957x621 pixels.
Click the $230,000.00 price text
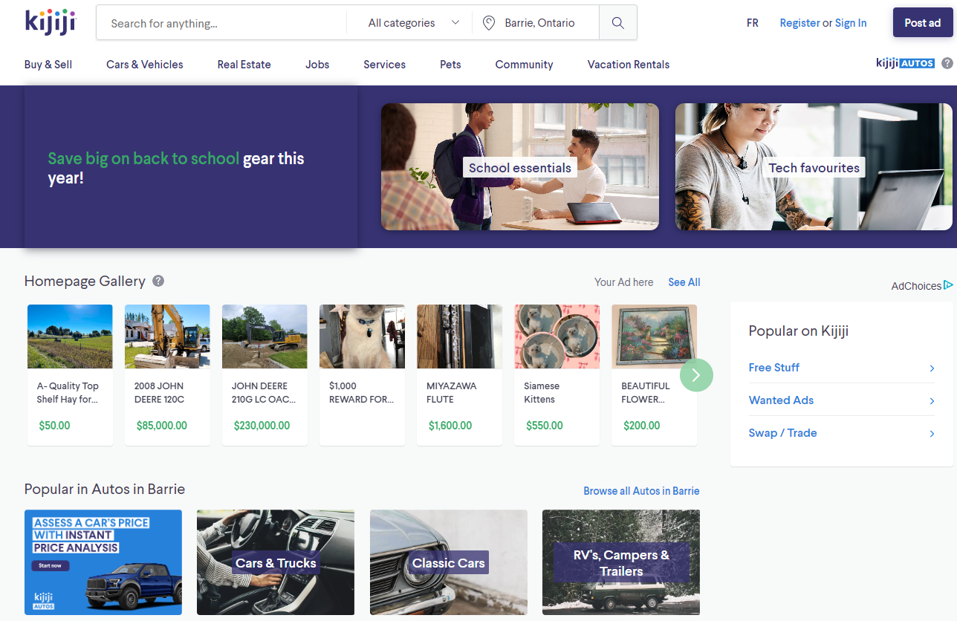tap(262, 426)
